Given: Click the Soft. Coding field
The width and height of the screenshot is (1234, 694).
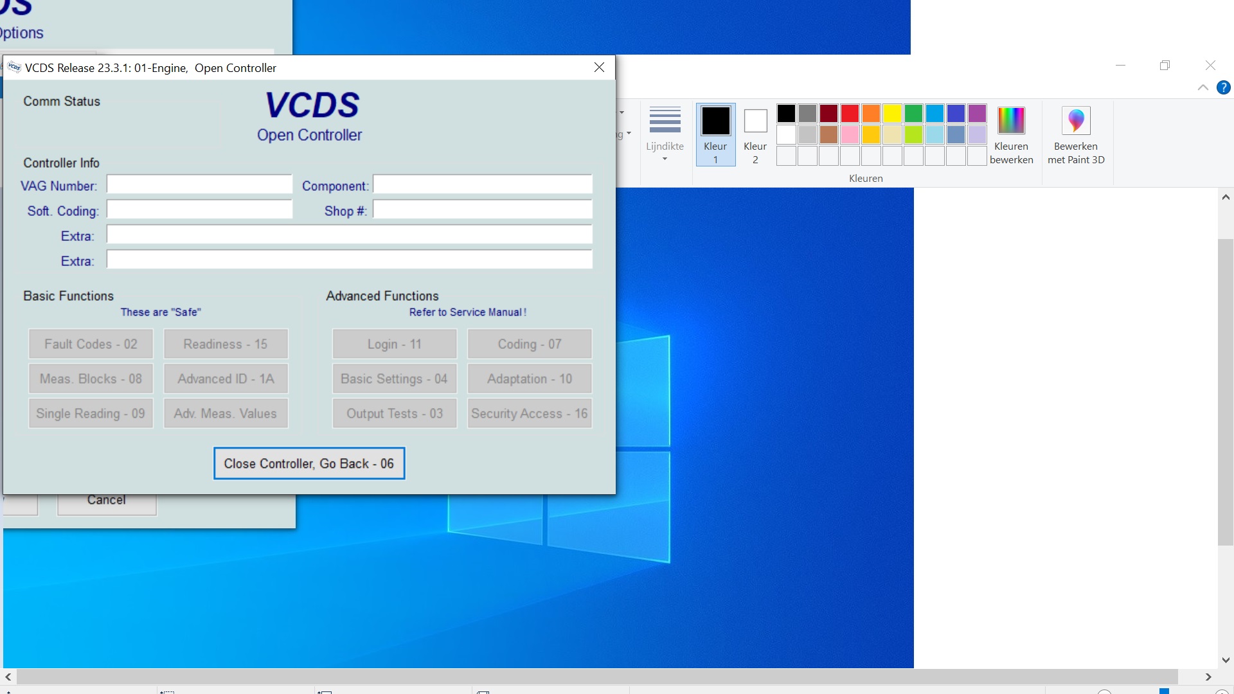Looking at the screenshot, I should pos(199,209).
